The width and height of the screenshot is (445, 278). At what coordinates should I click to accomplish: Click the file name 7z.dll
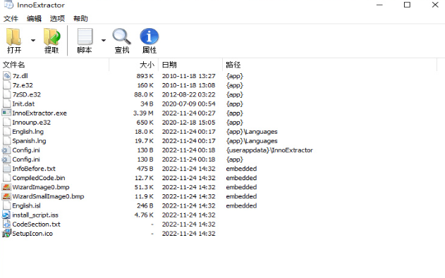pos(20,76)
